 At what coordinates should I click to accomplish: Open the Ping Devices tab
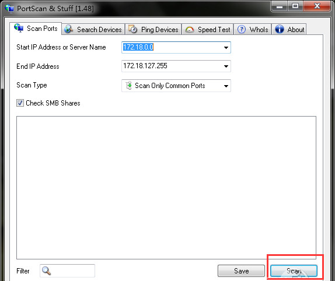click(x=153, y=29)
